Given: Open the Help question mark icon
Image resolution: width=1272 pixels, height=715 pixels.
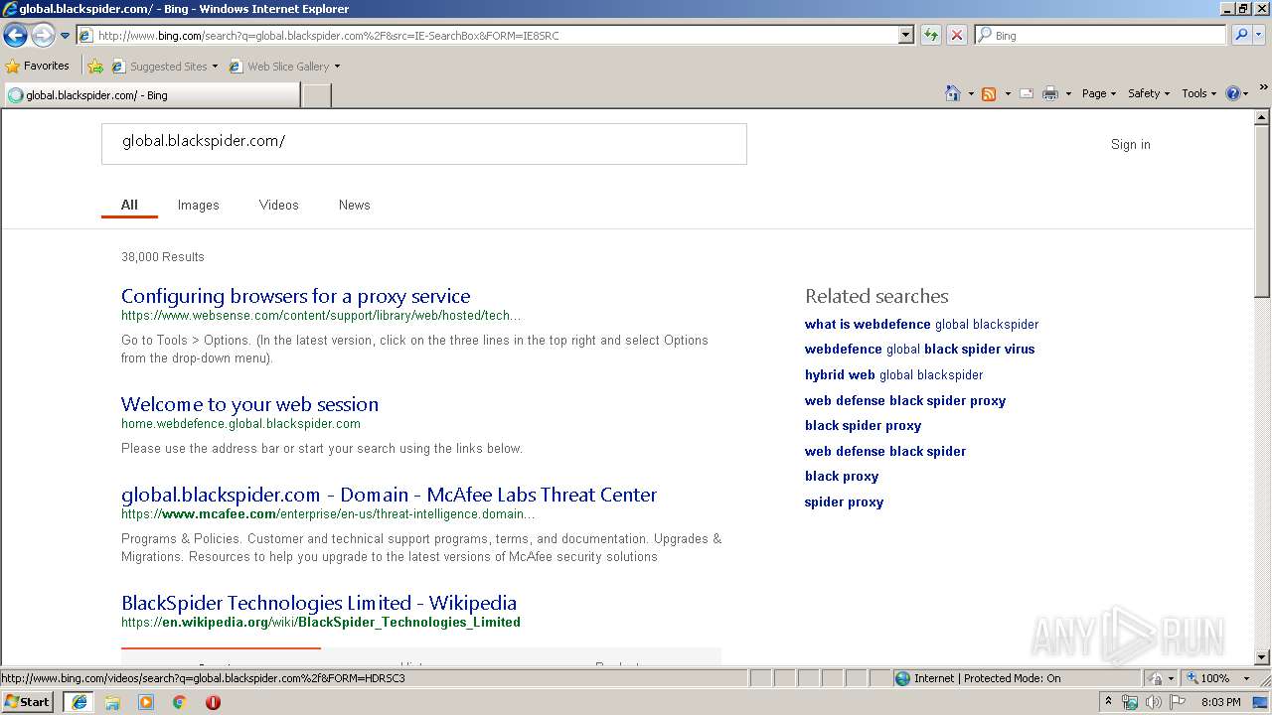Looking at the screenshot, I should (x=1233, y=93).
